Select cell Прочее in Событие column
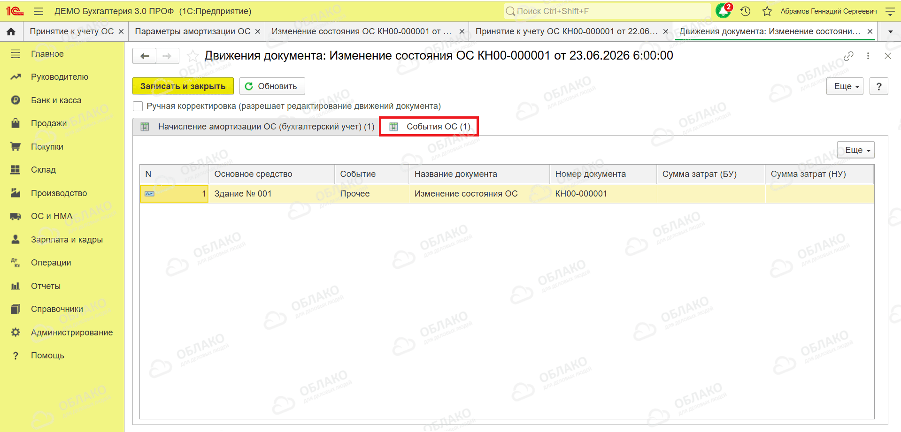Viewport: 901px width, 432px height. tap(371, 194)
